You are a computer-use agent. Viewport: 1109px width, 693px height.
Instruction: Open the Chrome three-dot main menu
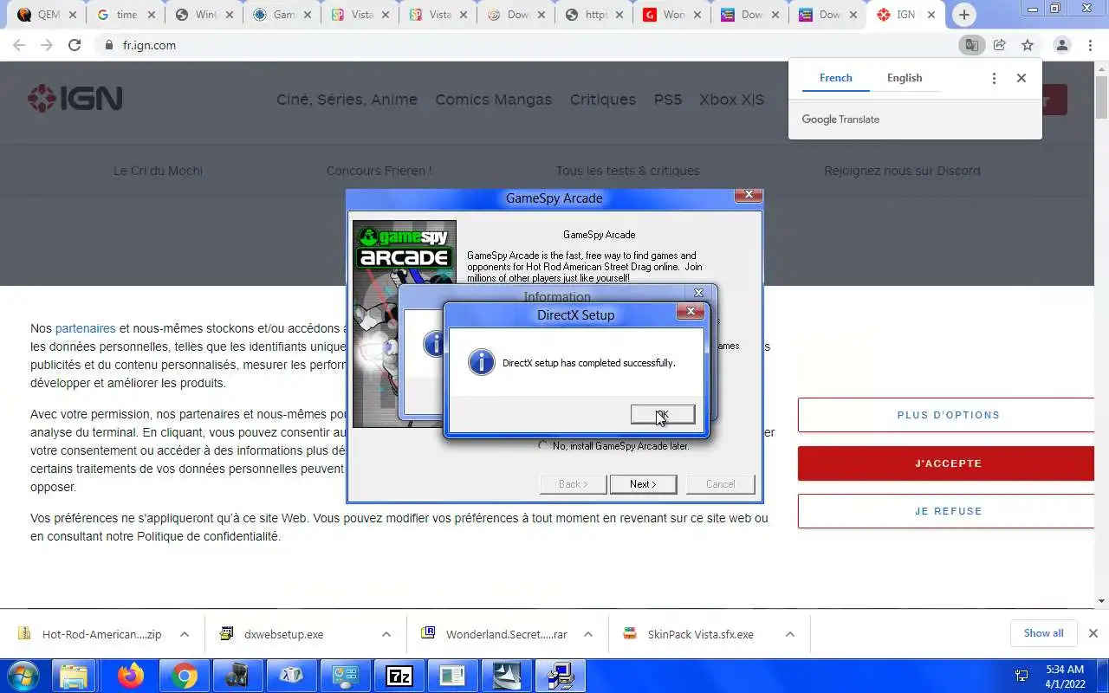[x=1090, y=45]
